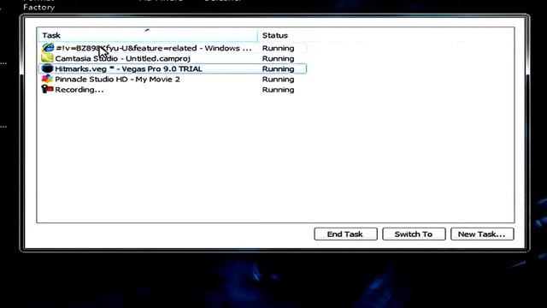This screenshot has width=547, height=308.
Task: Click the 'Factory' desktop shortcut label
Action: [39, 8]
